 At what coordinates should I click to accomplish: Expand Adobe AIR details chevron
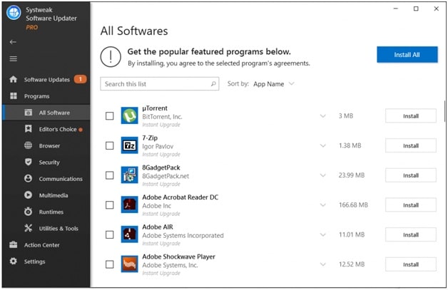tap(323, 234)
